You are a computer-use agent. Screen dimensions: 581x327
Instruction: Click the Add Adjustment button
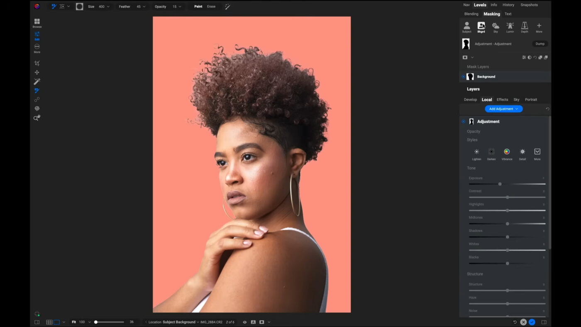coord(503,109)
